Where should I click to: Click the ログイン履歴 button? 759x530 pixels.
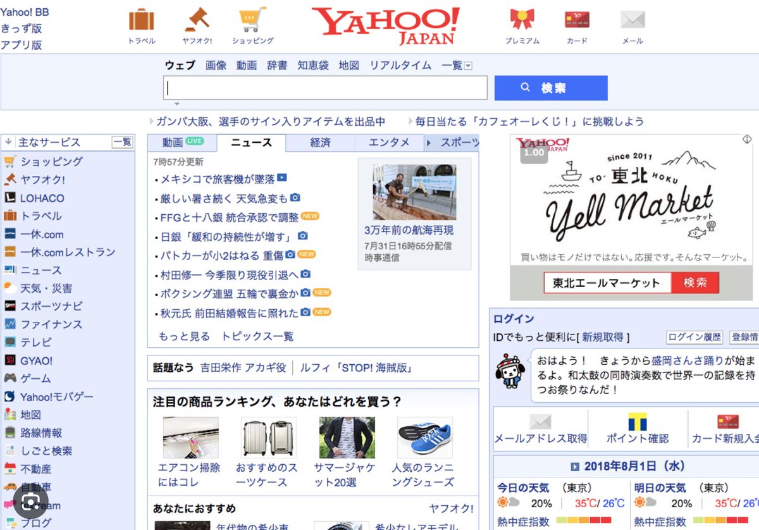[x=694, y=337]
